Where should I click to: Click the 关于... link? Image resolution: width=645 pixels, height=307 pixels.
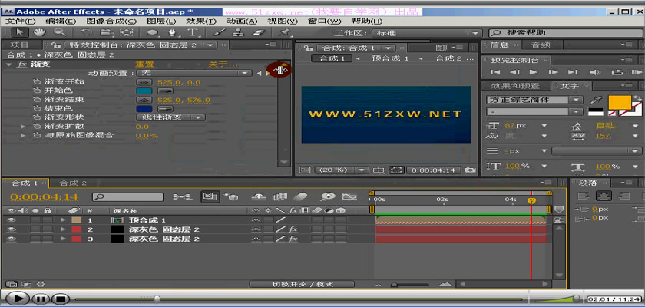pos(223,64)
